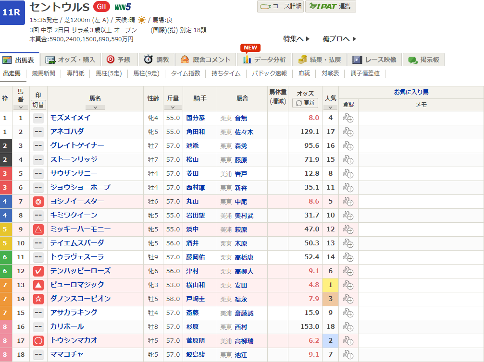Add トウシンマカオ to favorites via register icon
The width and height of the screenshot is (484, 362).
tap(348, 341)
